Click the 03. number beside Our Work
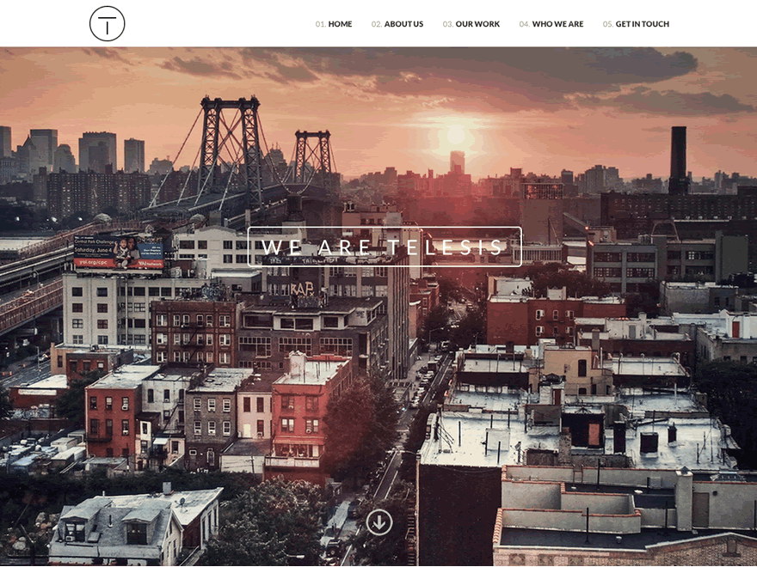Screen dimensions: 757x567 click(448, 24)
